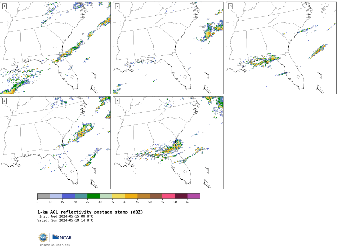The image size is (339, 248).
Task: Click the colorbar tick label 50
Action: [150, 202]
